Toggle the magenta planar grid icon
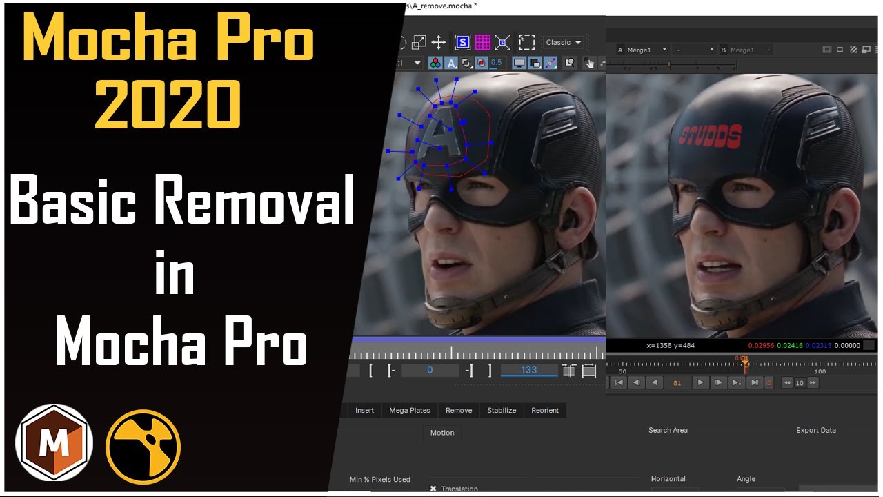 tap(483, 42)
